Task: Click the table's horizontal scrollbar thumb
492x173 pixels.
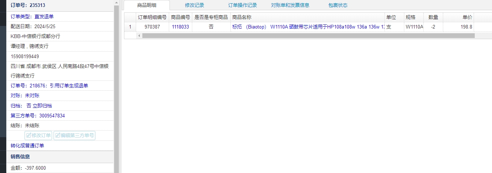Action: 308,36
